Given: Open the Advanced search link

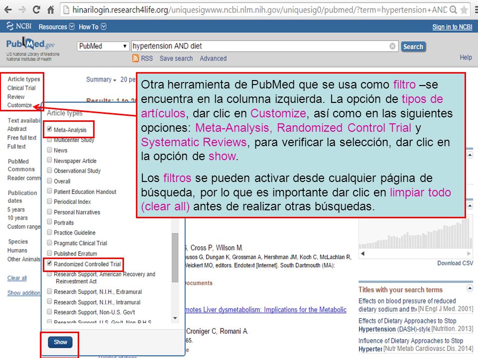Looking at the screenshot, I should click(x=213, y=59).
